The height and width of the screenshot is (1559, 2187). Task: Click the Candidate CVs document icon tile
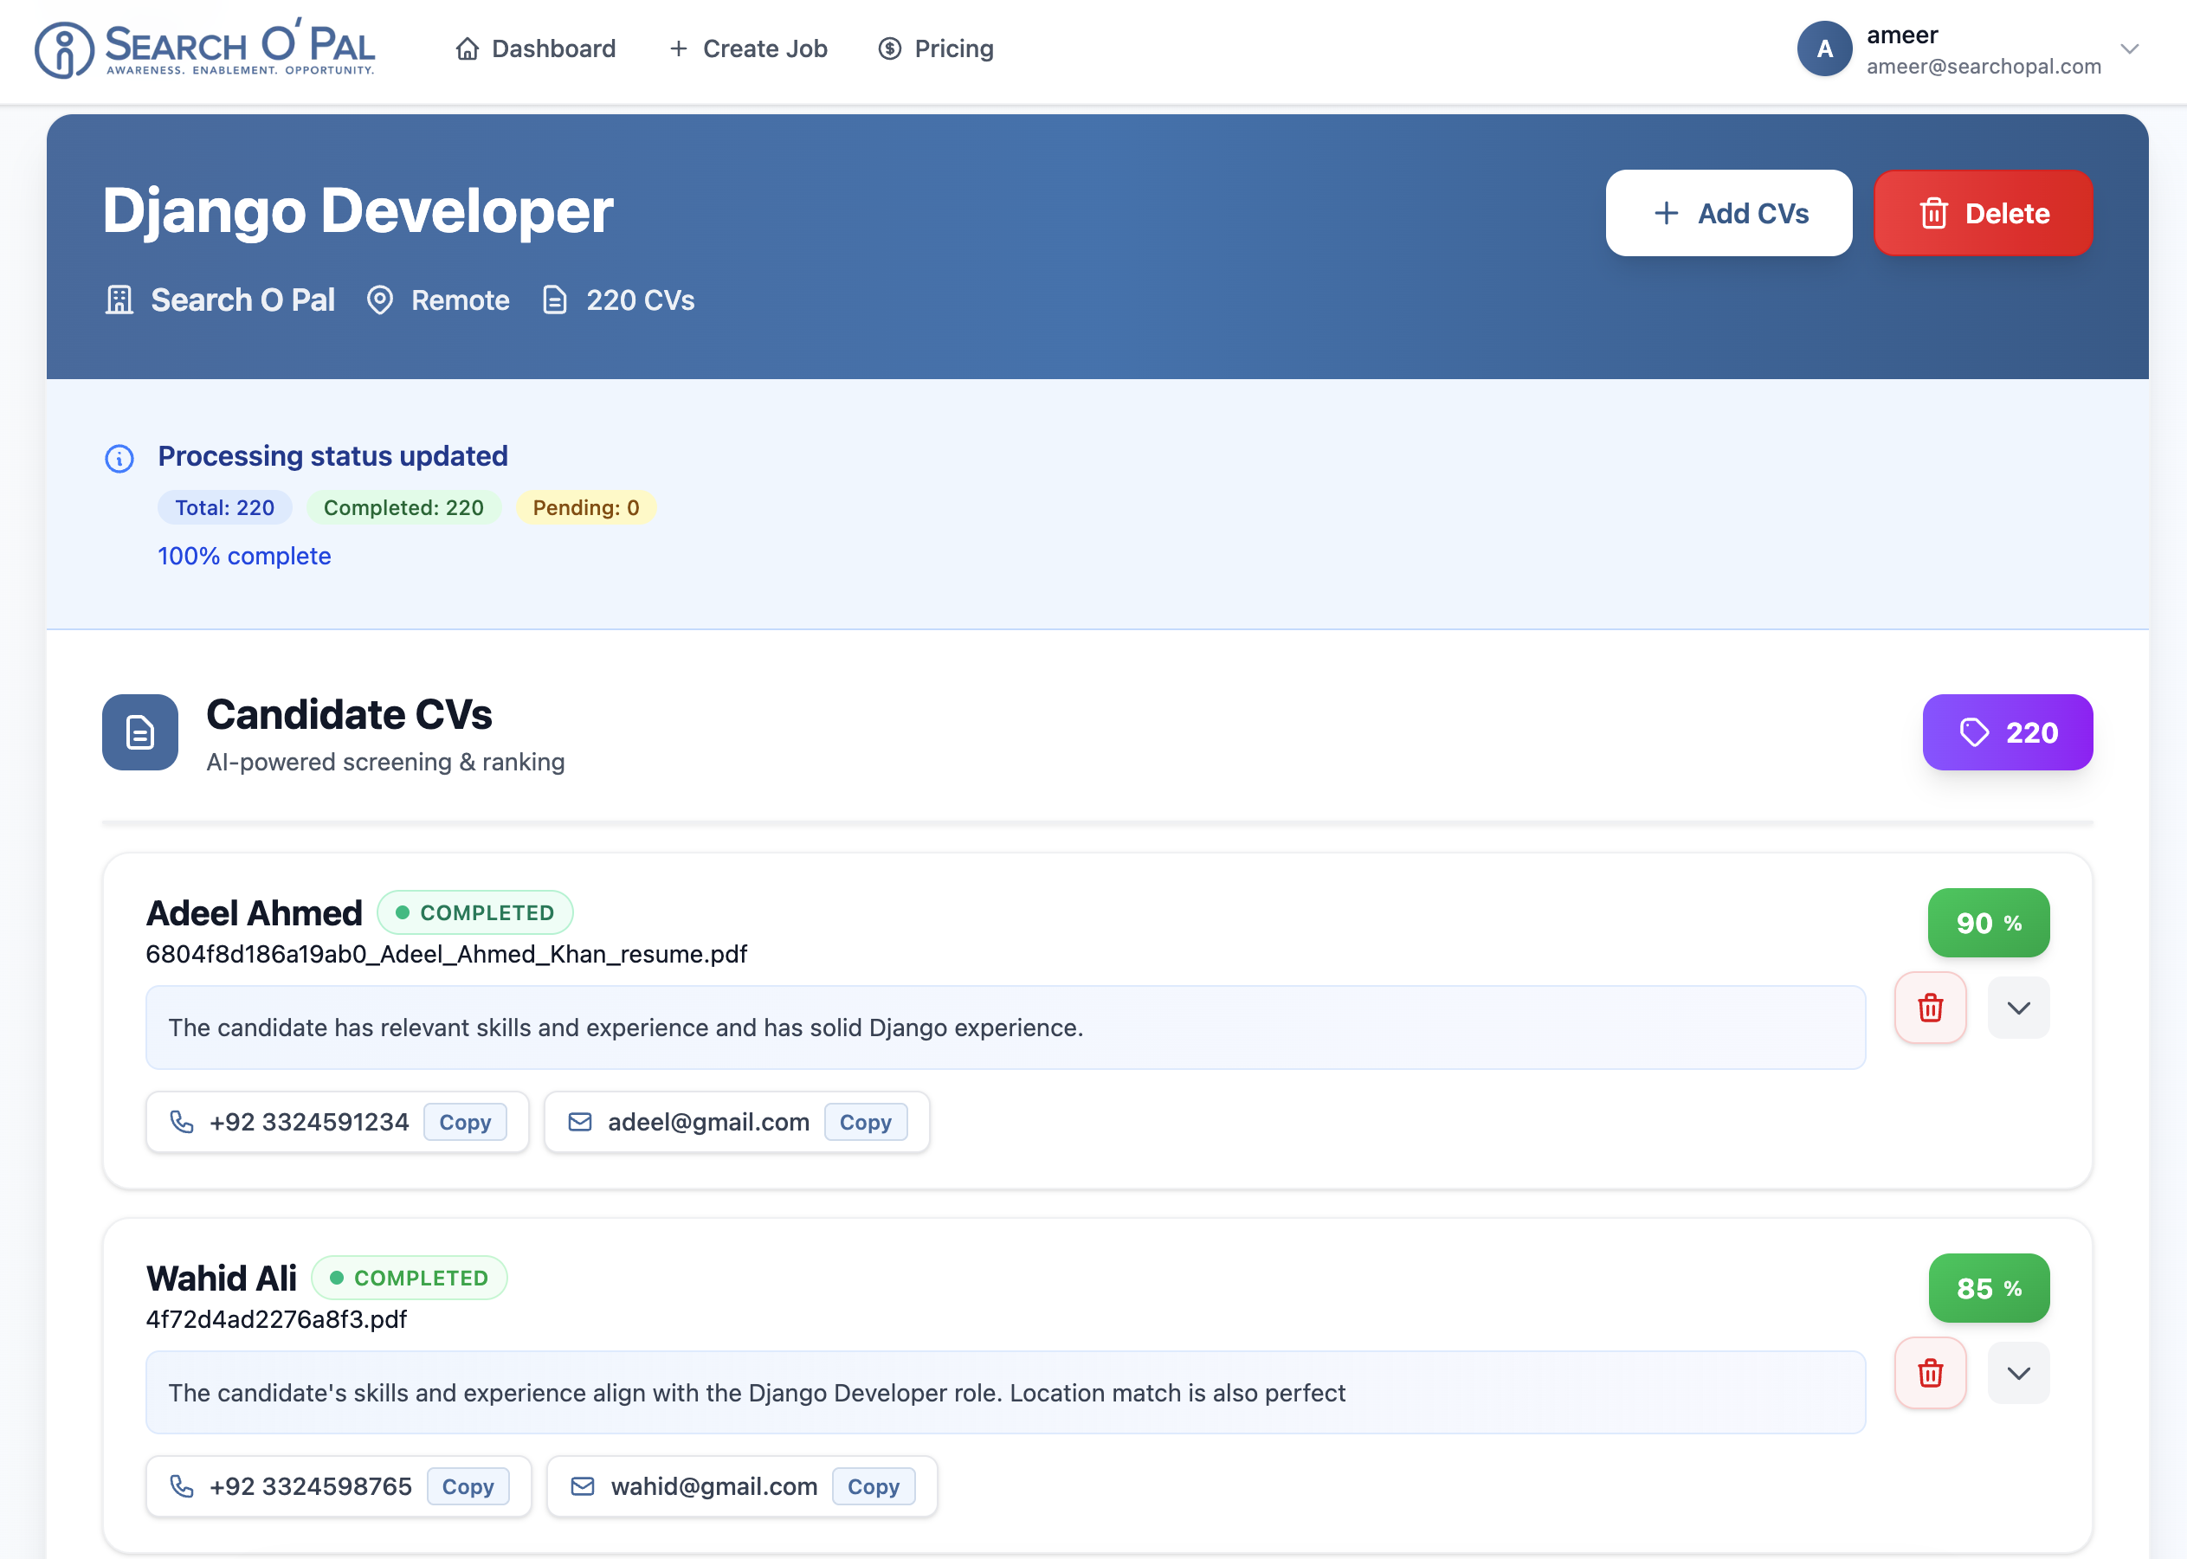[140, 732]
